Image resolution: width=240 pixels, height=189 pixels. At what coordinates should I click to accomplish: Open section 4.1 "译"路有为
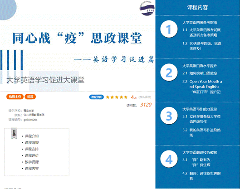197,162
